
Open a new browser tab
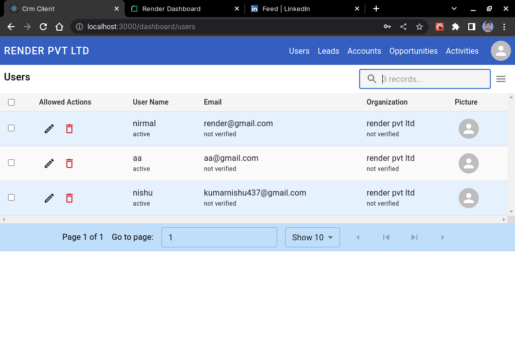376,9
